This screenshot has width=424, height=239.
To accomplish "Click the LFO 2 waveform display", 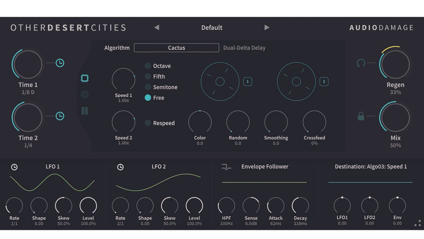I will 158,182.
